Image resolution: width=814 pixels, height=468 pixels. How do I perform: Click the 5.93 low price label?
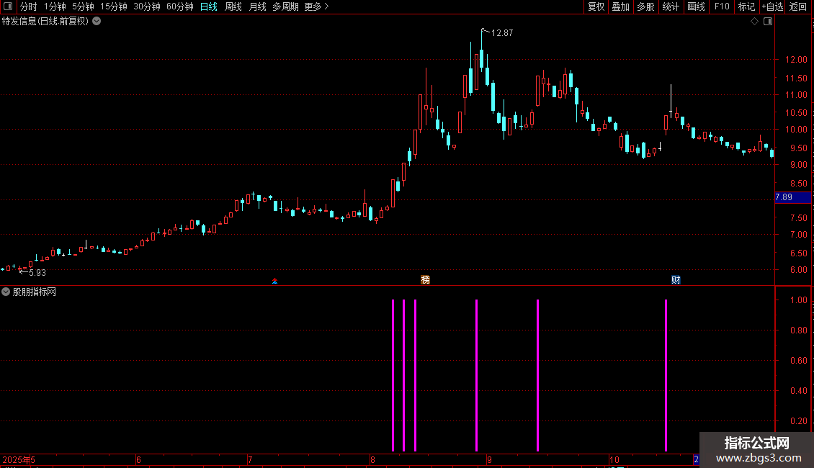pos(37,273)
